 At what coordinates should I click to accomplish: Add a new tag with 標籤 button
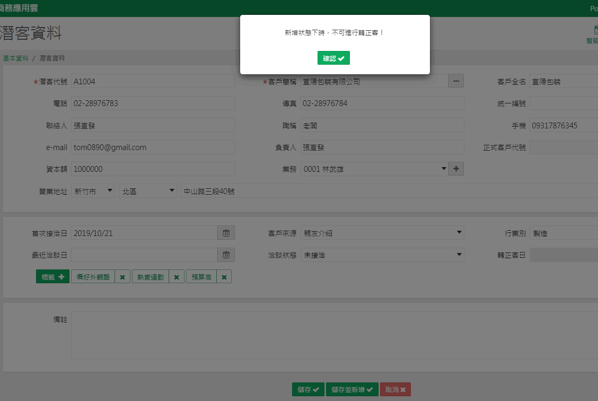coord(52,277)
